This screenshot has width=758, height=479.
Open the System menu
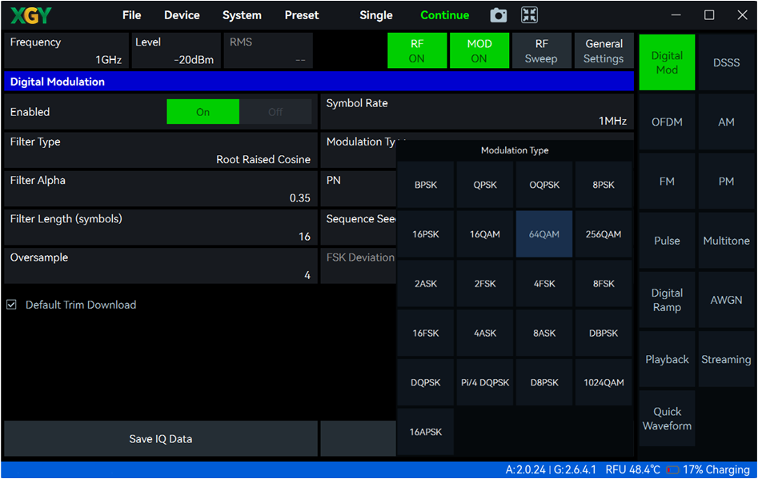click(x=242, y=15)
